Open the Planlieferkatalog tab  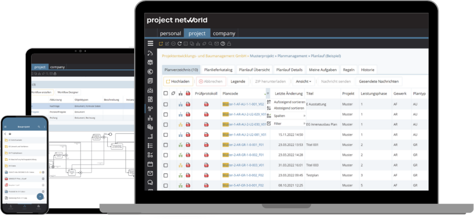click(x=218, y=70)
